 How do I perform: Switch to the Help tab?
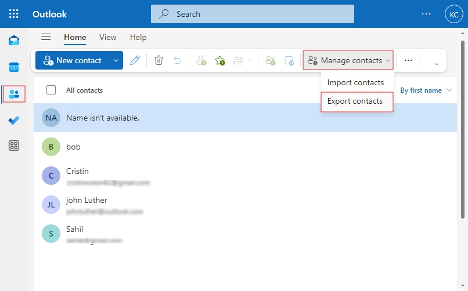point(138,37)
